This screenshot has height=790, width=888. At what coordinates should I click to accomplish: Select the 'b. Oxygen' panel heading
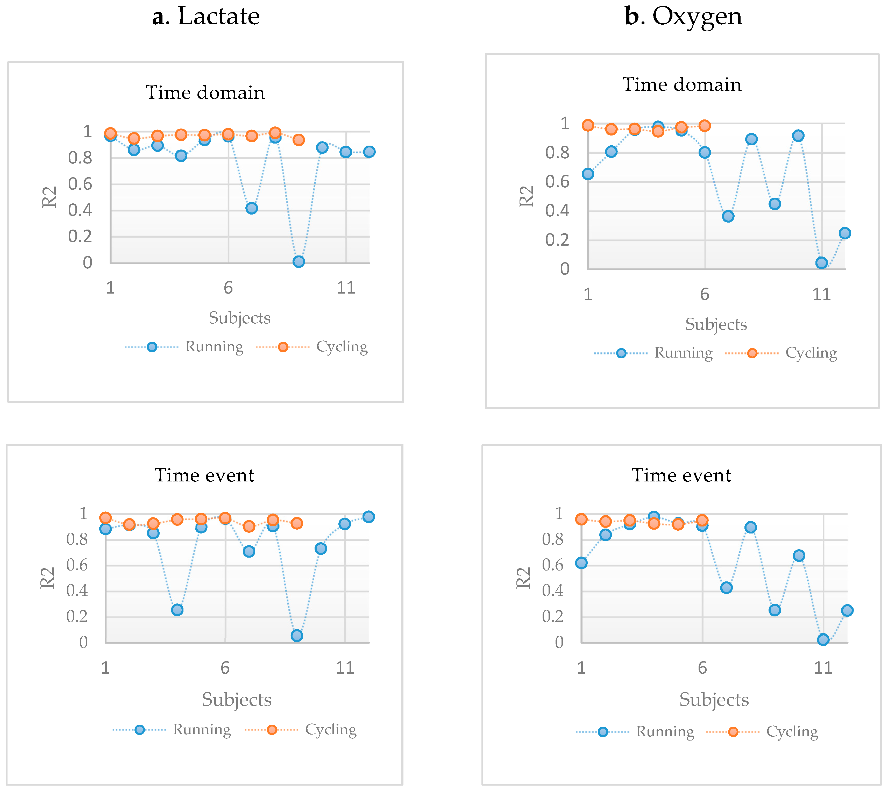click(683, 17)
